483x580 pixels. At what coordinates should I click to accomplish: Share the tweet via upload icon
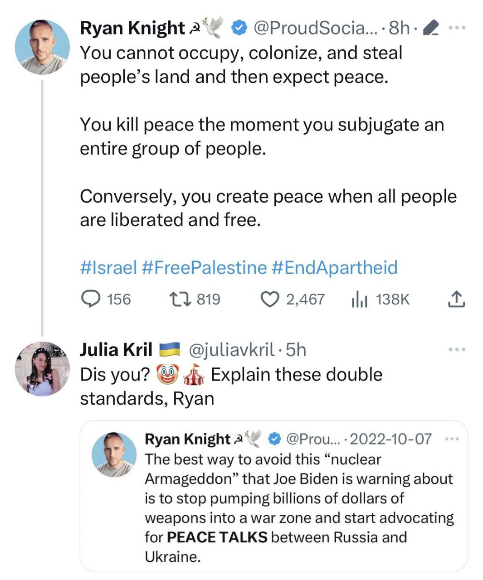point(456,299)
